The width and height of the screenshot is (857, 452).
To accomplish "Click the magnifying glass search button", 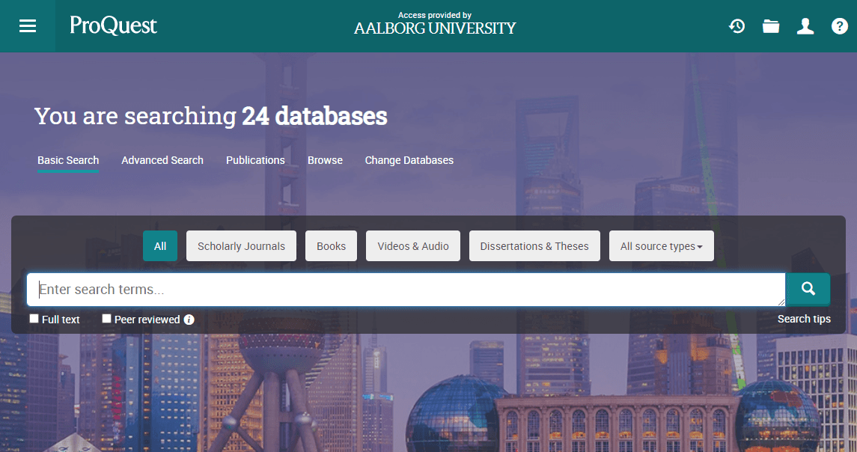I will pos(808,290).
